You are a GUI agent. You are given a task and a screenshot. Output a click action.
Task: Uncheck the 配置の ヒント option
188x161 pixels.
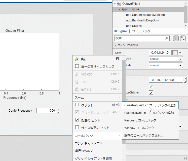coord(77,120)
